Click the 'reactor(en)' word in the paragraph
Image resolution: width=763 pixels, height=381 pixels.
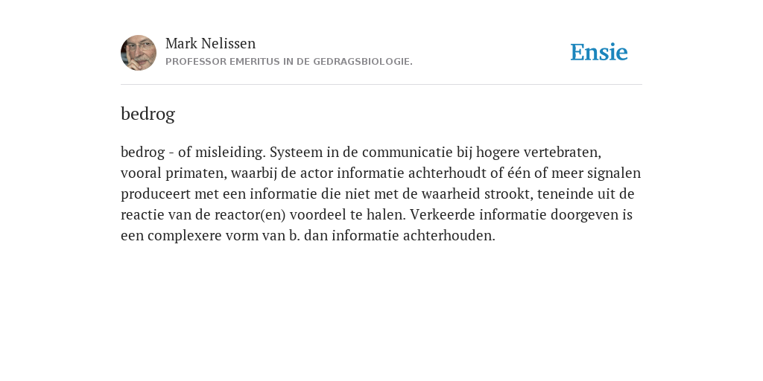250,215
